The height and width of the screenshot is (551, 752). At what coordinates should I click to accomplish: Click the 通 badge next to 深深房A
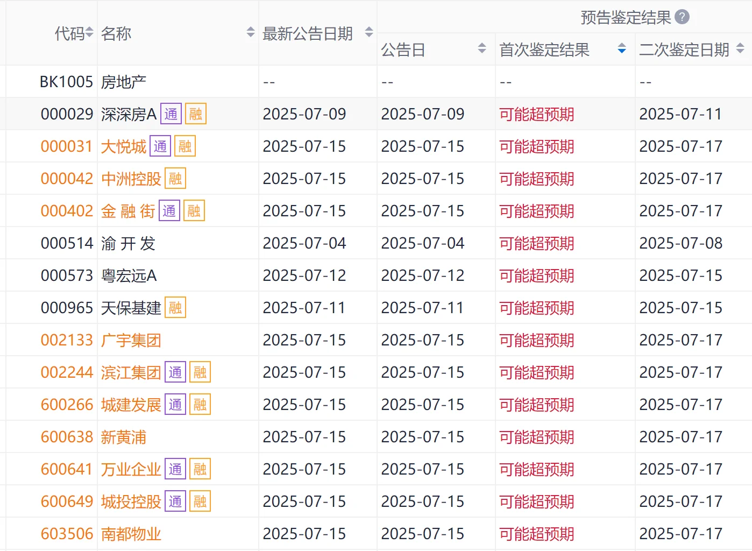[171, 114]
